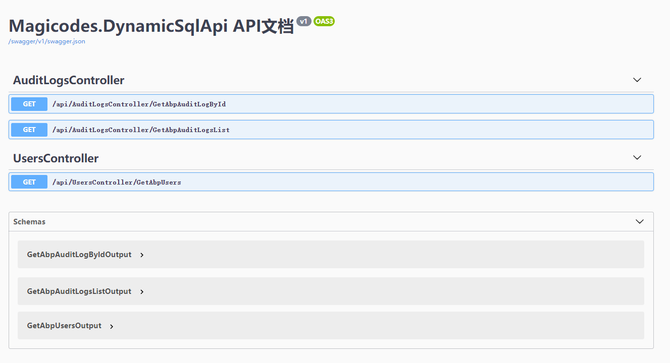Expand GetAbpUsersOutput schema arrow

click(x=112, y=326)
